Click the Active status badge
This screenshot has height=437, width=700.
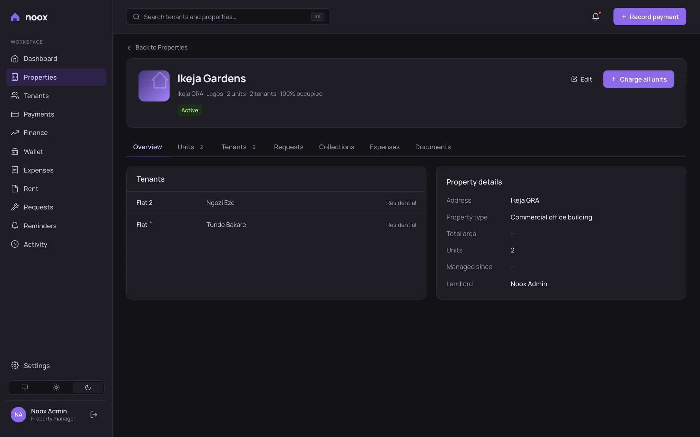pos(190,110)
